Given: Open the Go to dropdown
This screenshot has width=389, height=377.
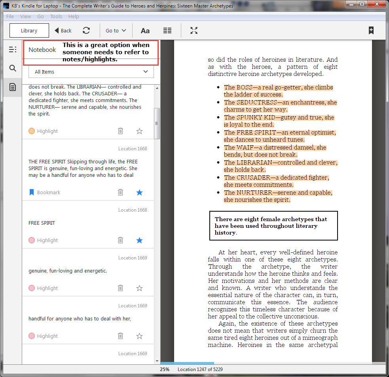Looking at the screenshot, I should (116, 30).
